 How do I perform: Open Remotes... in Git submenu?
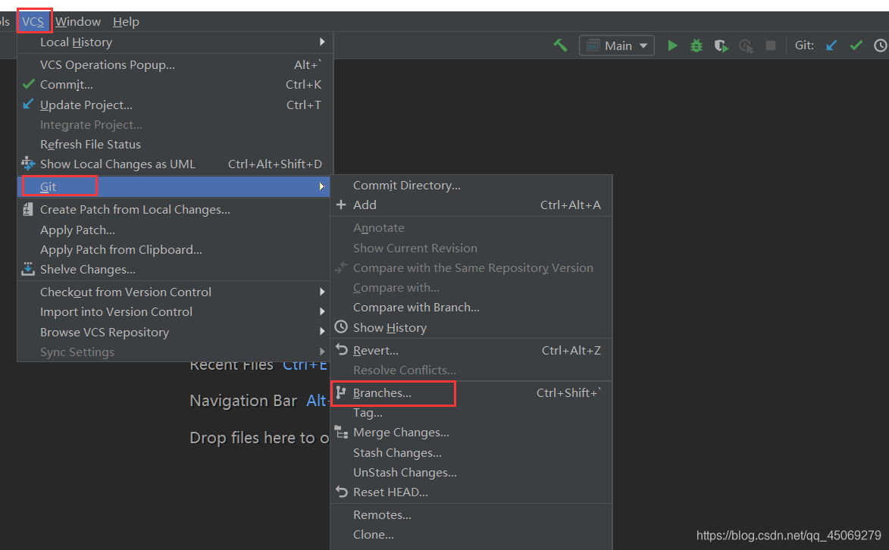[x=471, y=514]
